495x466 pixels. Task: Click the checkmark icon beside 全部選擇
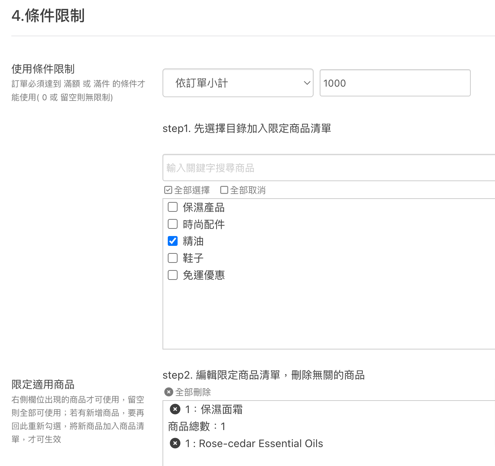click(168, 190)
